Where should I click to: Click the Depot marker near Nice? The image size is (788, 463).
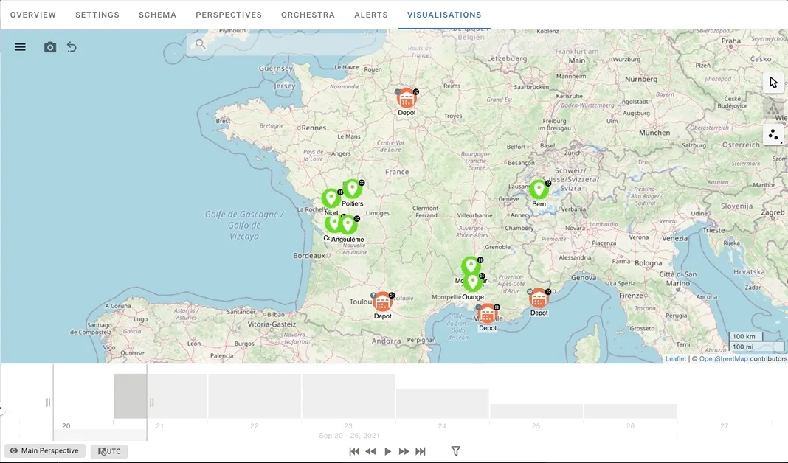pos(538,299)
